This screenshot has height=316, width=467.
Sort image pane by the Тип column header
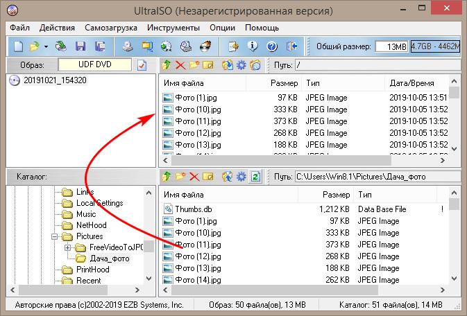(343, 83)
